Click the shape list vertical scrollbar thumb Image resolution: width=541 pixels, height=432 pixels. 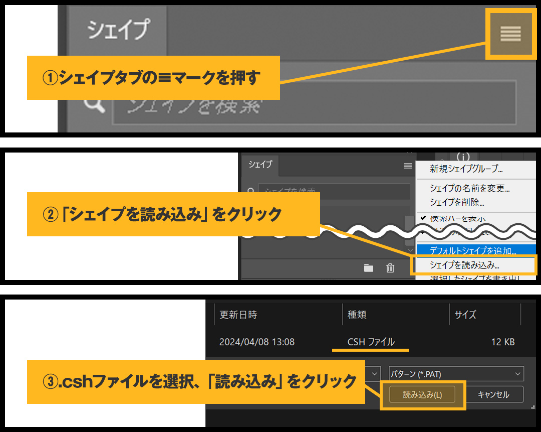[x=410, y=222]
